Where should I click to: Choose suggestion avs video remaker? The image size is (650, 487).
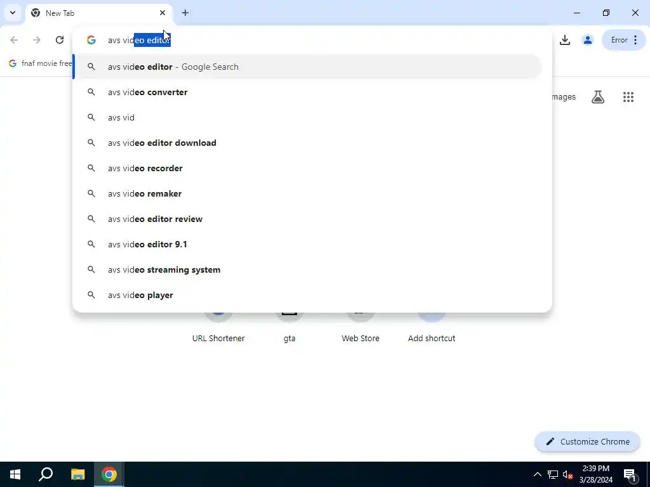(x=308, y=193)
